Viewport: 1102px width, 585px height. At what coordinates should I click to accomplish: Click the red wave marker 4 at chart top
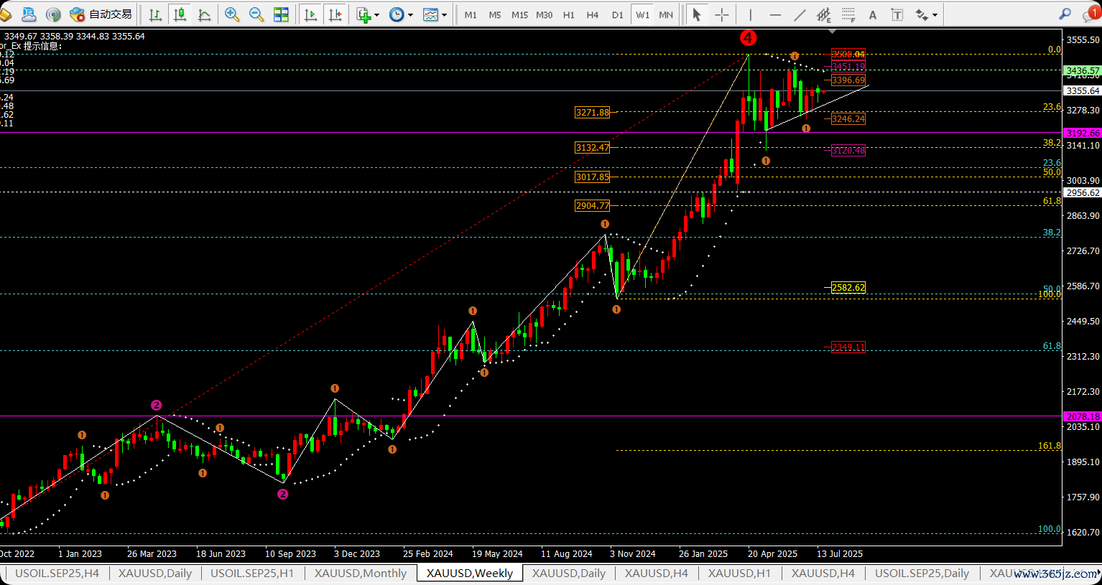click(x=748, y=38)
